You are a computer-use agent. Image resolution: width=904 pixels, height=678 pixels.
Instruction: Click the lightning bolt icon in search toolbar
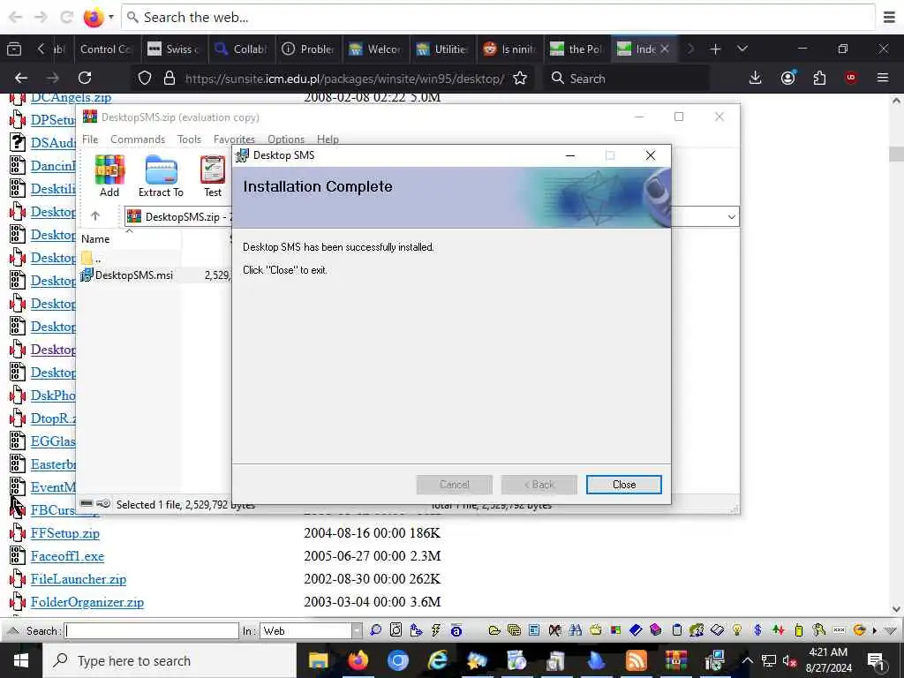[436, 630]
